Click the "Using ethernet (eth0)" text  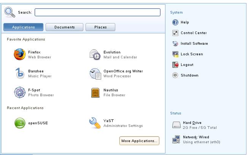[202, 142]
